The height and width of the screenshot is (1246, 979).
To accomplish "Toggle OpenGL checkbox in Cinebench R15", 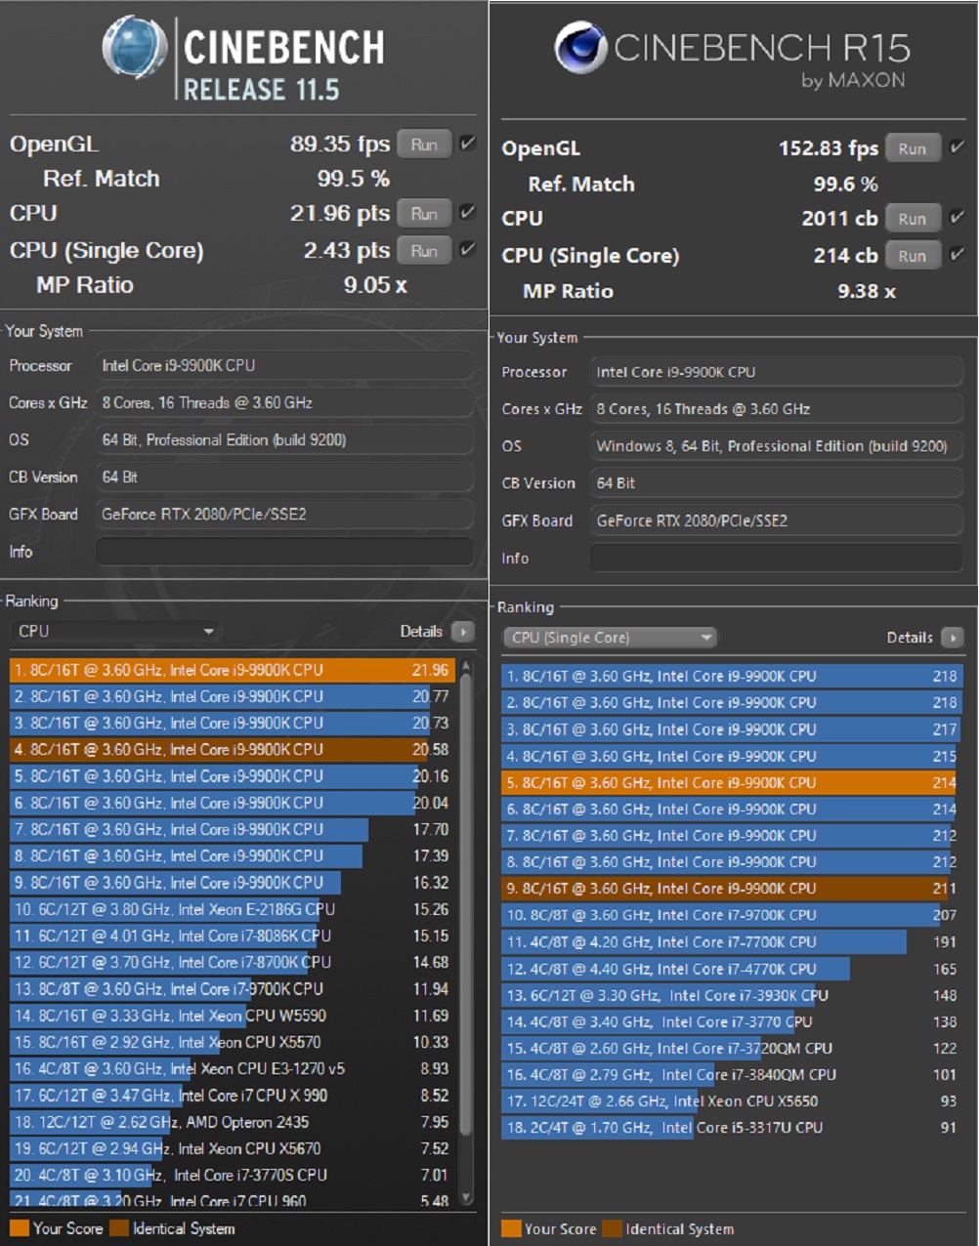I will point(958,147).
